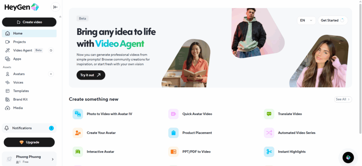Click the page vertical scrollbar
This screenshot has height=166, width=362.
360,69
